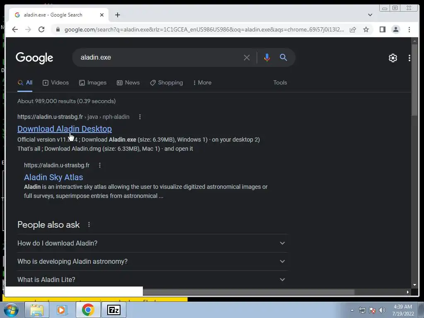Open Google search settings gear

click(x=393, y=58)
